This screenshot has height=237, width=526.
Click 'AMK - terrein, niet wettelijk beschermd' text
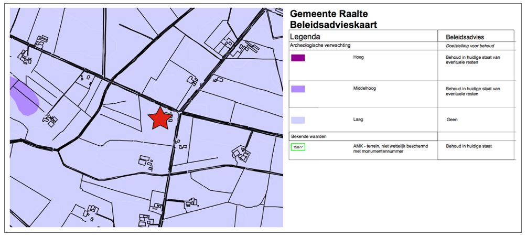[391, 146]
